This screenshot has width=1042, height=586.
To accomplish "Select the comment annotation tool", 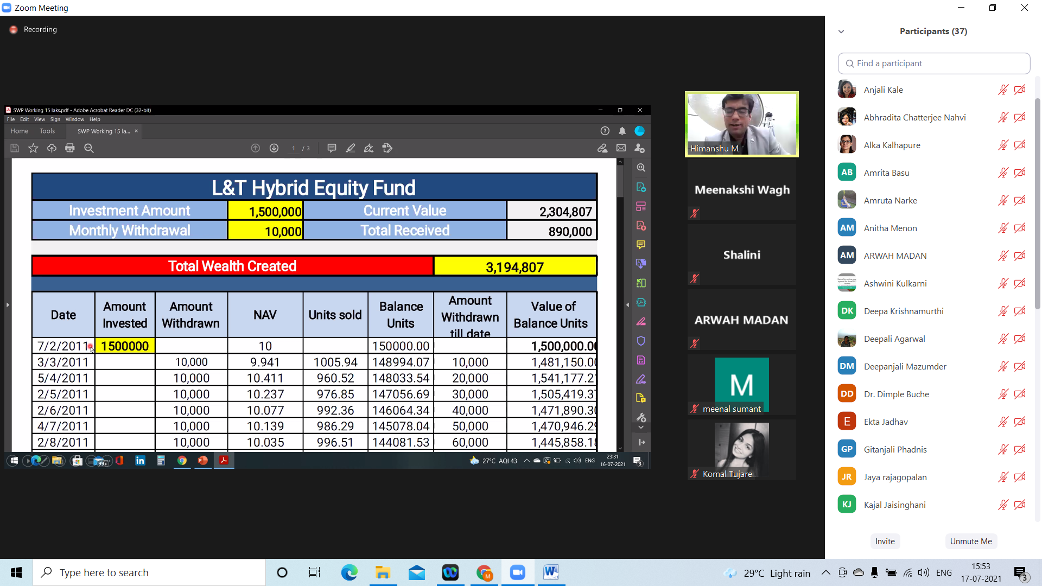I will pos(332,148).
